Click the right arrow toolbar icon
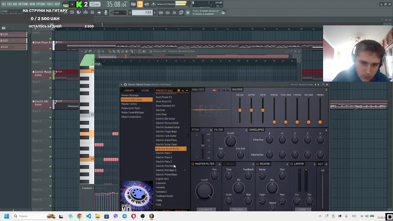Viewport: 393px width, 221px height. coord(99,13)
